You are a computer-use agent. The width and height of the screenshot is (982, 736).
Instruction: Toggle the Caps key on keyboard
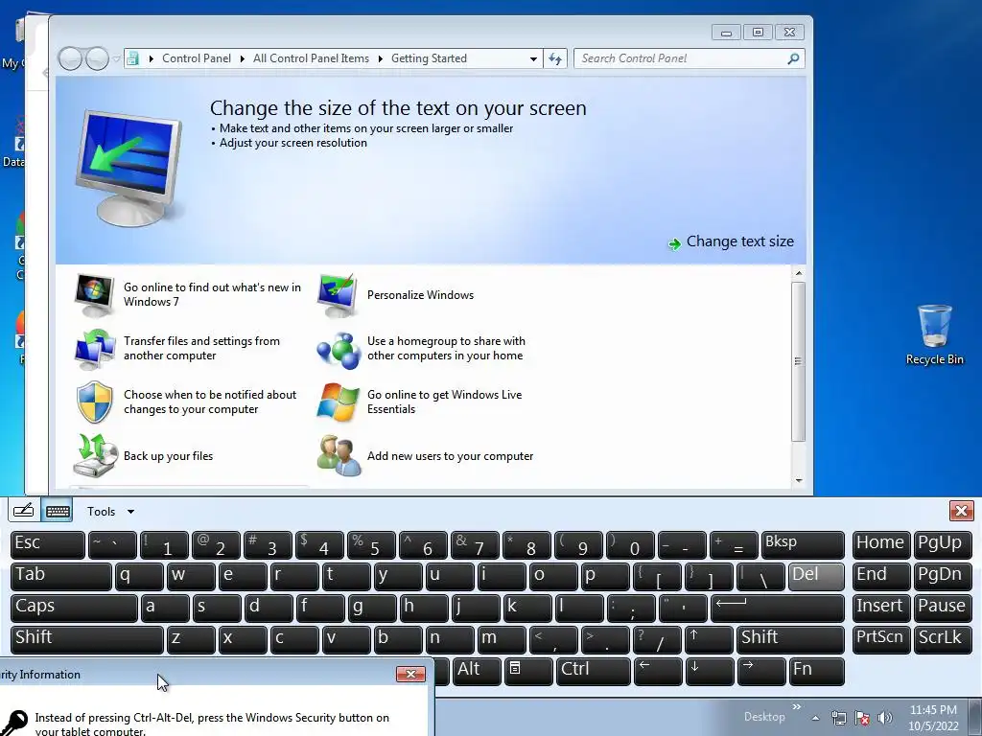[74, 608]
